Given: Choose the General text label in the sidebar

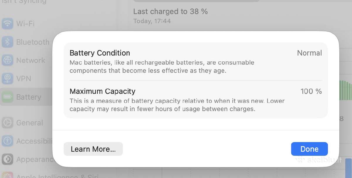Looking at the screenshot, I should click(x=30, y=123).
